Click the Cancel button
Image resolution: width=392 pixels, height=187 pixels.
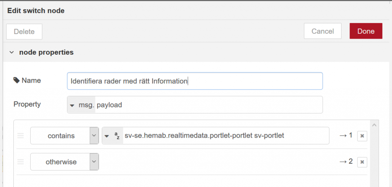pos(322,31)
